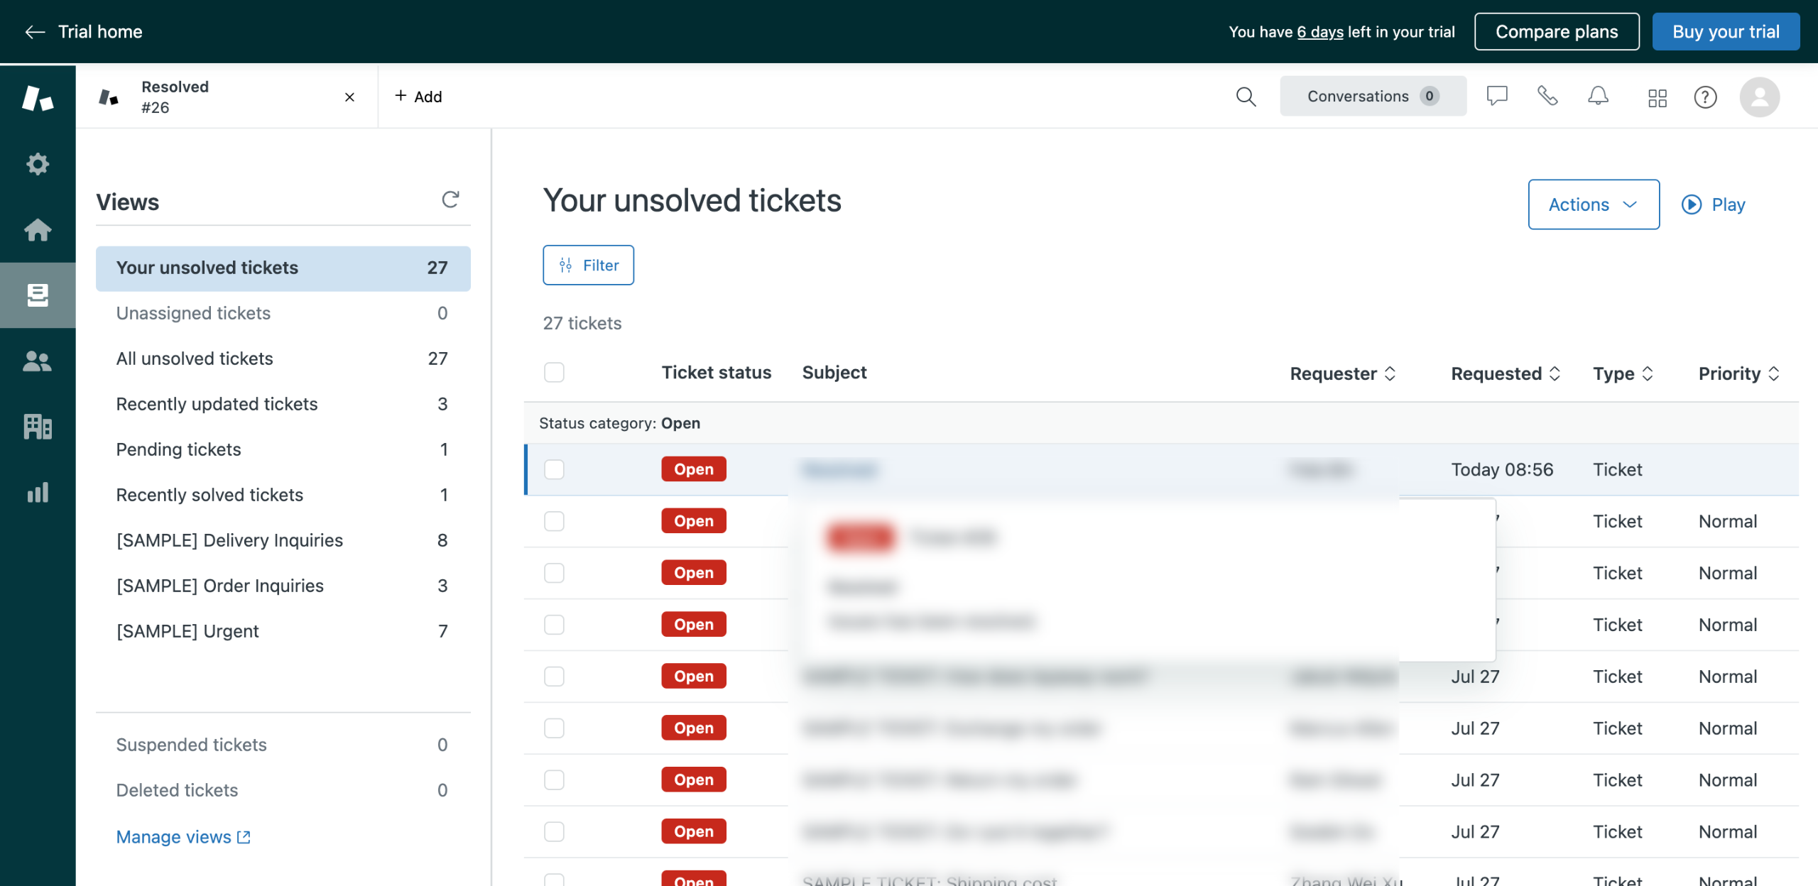
Task: Close the Resolved #26 tab
Action: coord(349,97)
